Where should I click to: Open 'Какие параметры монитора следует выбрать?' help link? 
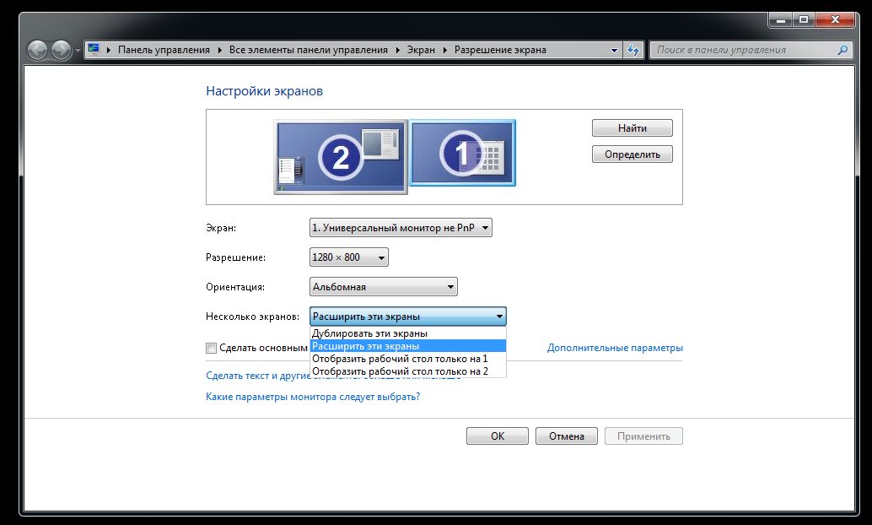click(x=313, y=397)
